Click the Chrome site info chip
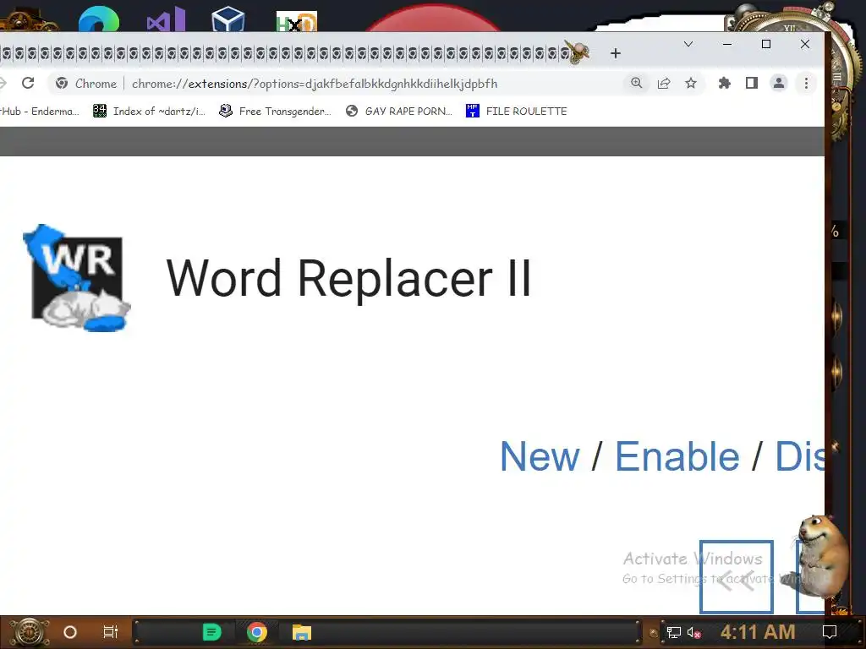866x649 pixels. click(86, 84)
